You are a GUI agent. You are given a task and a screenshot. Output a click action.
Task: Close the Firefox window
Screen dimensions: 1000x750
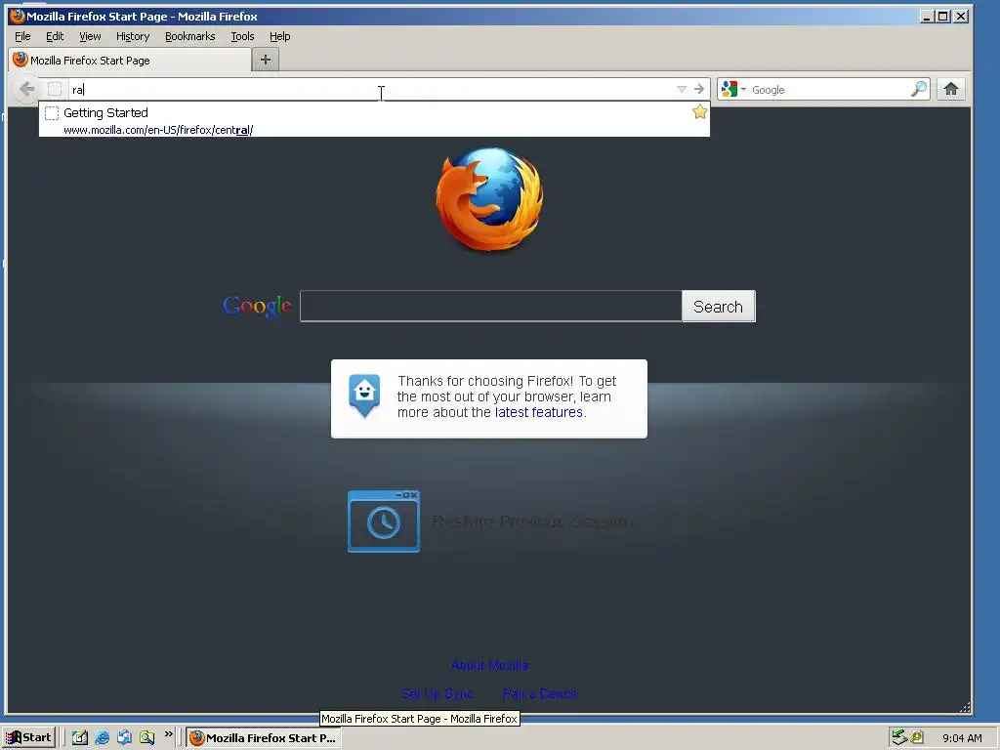coord(961,16)
